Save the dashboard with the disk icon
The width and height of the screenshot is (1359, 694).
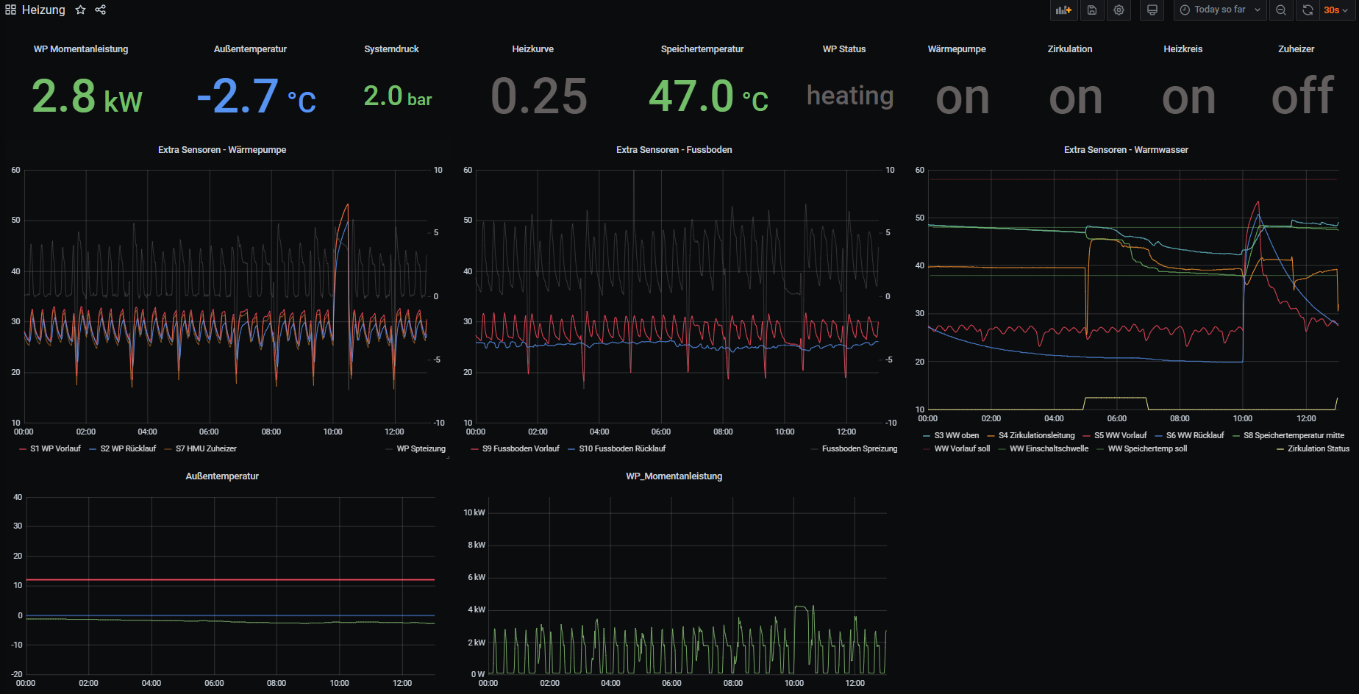pyautogui.click(x=1092, y=10)
